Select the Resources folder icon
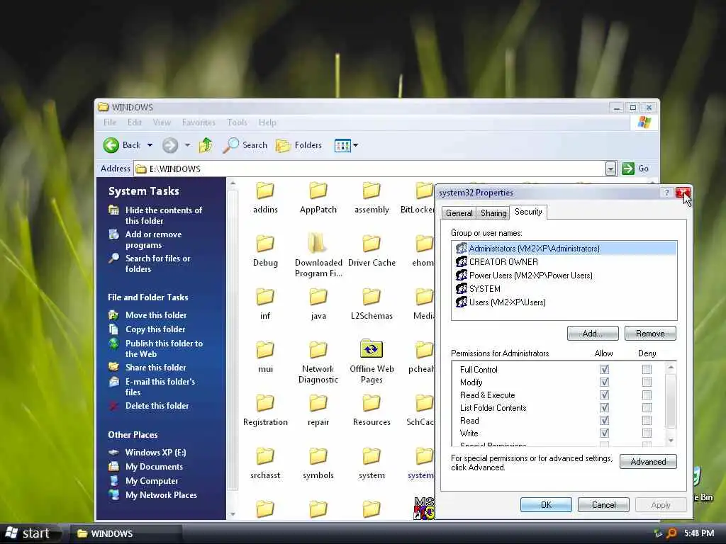The image size is (726, 544). [372, 403]
